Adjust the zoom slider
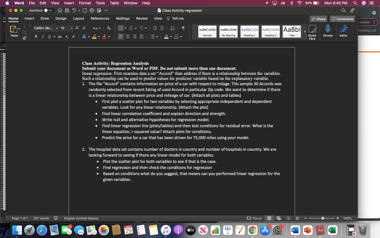This screenshot has width=380, height=238. (322, 218)
